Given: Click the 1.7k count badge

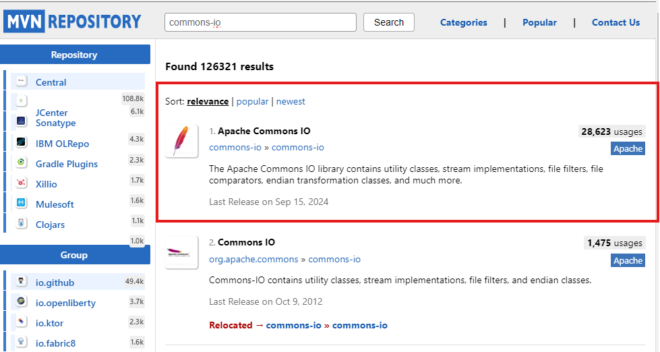Looking at the screenshot, I should pos(138,180).
